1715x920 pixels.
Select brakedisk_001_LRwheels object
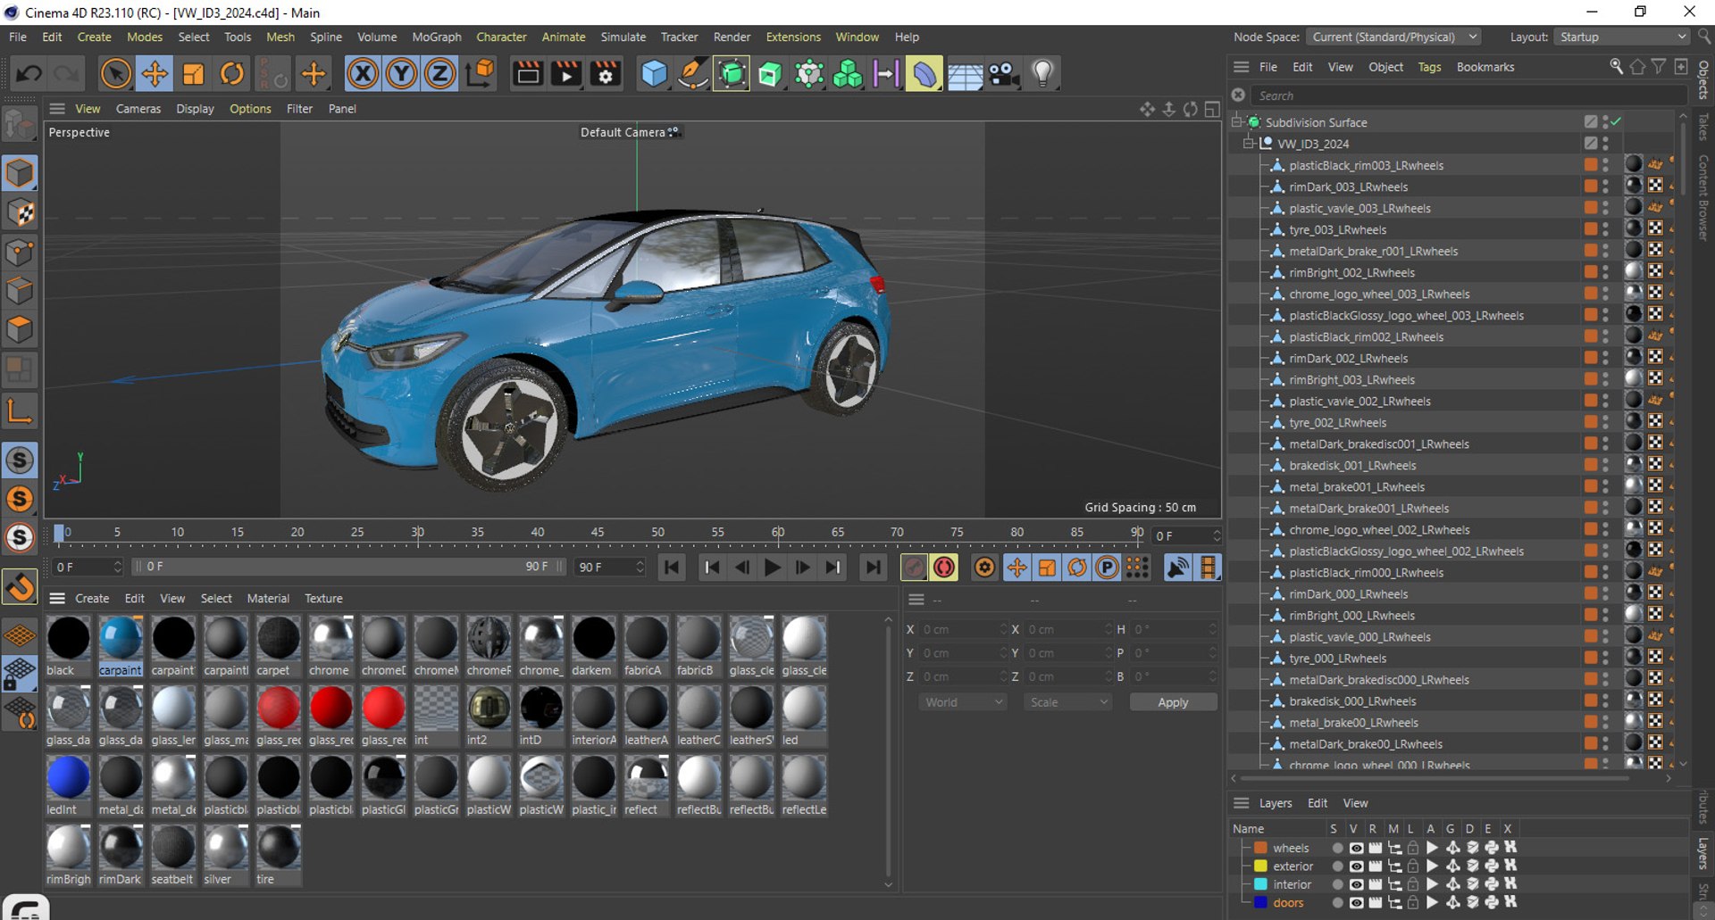[x=1352, y=465]
